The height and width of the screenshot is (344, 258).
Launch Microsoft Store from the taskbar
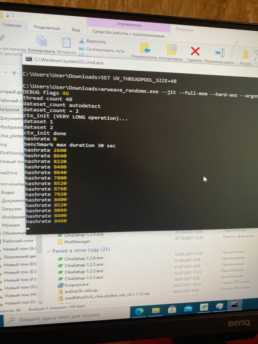172,309
